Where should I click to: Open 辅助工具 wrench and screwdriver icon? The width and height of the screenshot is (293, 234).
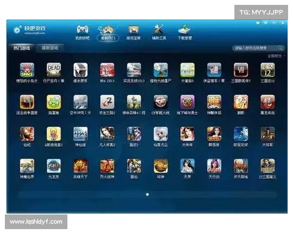pyautogui.click(x=159, y=31)
